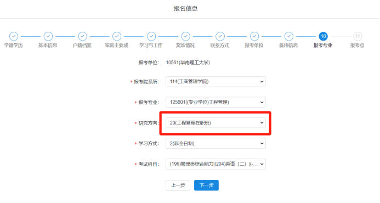Click the 联系方式 step checkmark circle

[220, 36]
